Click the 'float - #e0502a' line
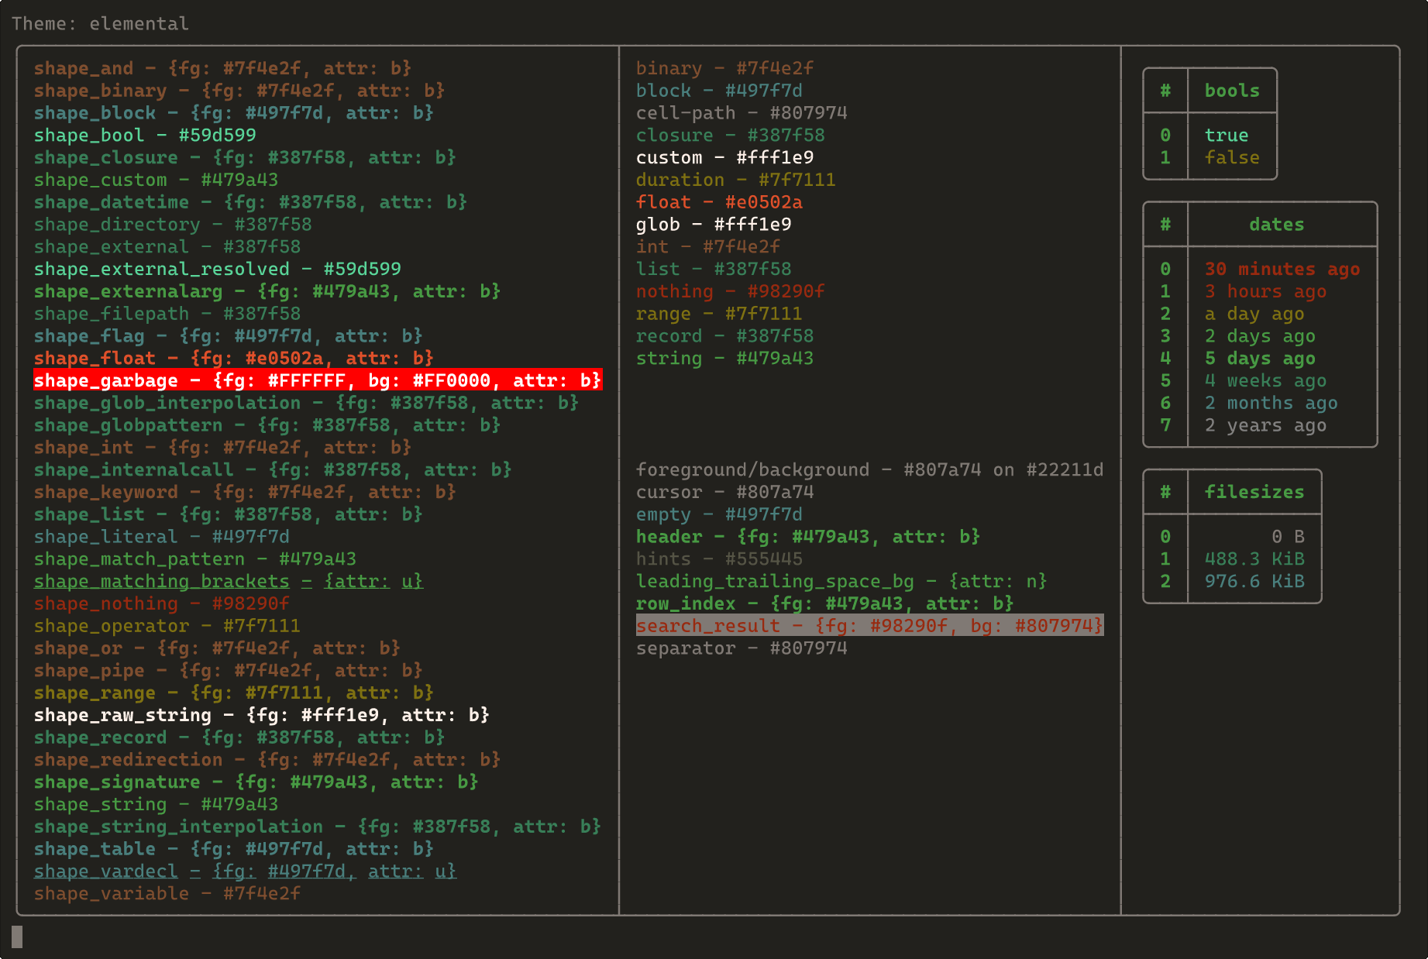Image resolution: width=1428 pixels, height=959 pixels. 719,203
